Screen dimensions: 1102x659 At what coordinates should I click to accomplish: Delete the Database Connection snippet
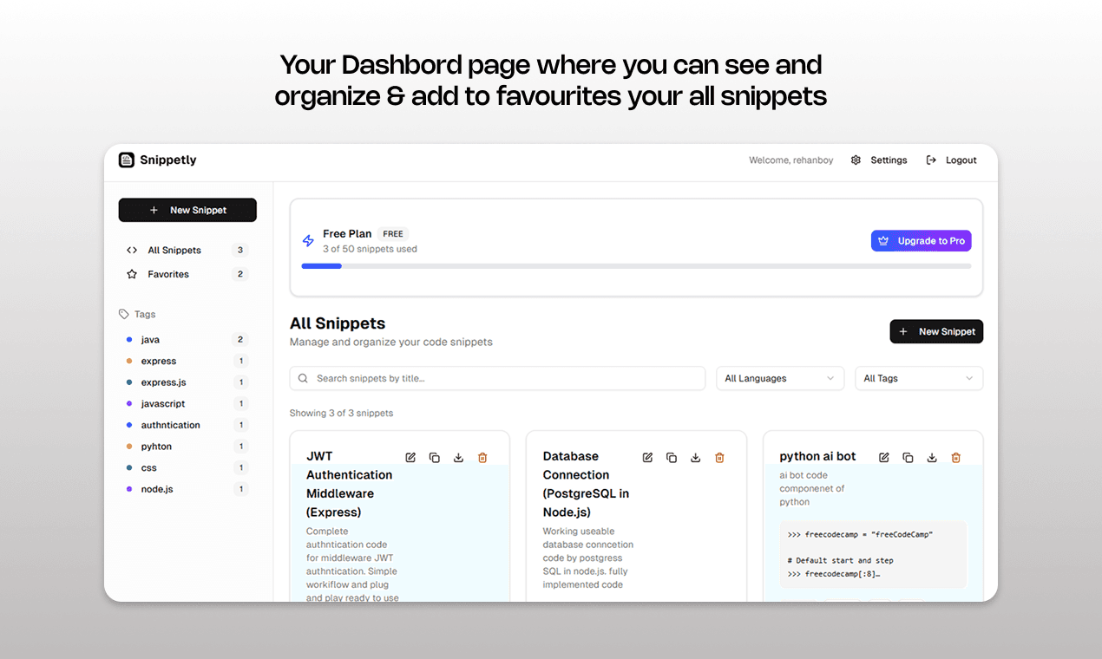pos(719,458)
